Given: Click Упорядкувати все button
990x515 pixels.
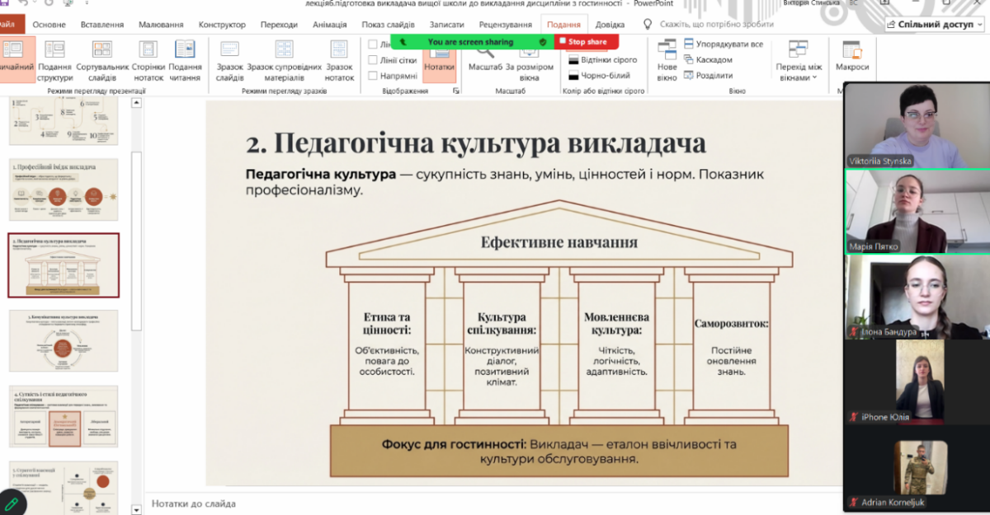Looking at the screenshot, I should (x=723, y=44).
